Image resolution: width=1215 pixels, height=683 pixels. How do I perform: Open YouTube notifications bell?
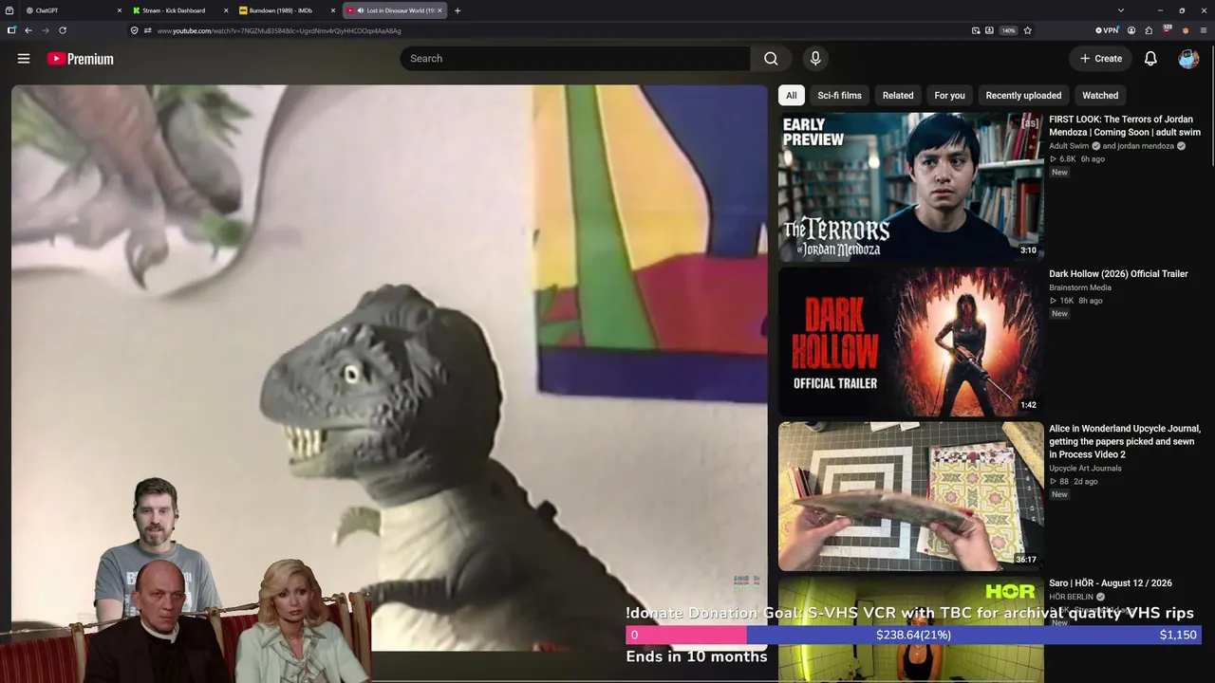(1150, 59)
